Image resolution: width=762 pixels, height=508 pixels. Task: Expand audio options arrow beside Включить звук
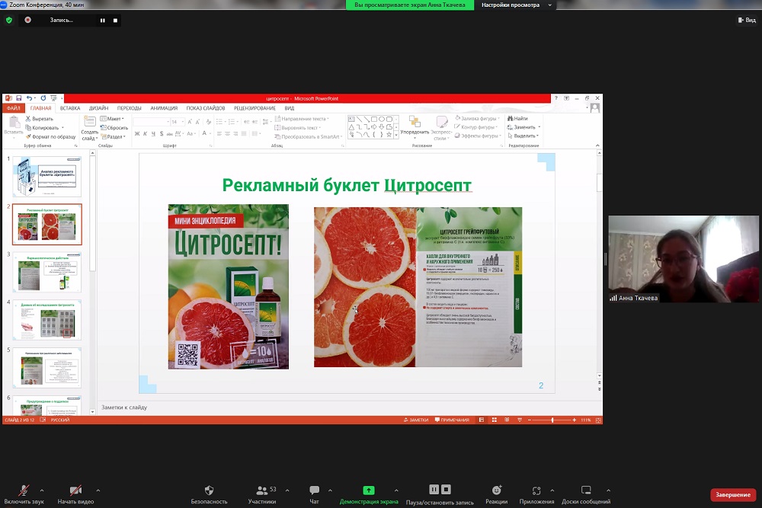pos(41,490)
